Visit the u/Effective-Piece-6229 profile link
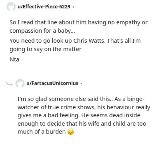This screenshot has height=146, width=160. (x=44, y=6)
